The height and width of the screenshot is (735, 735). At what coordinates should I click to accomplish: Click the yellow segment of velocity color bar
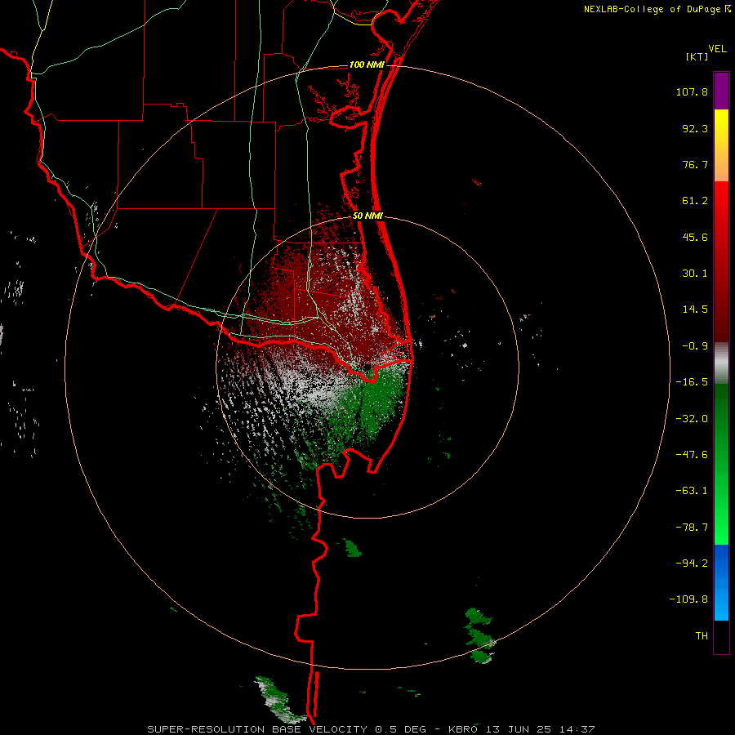[x=721, y=145]
